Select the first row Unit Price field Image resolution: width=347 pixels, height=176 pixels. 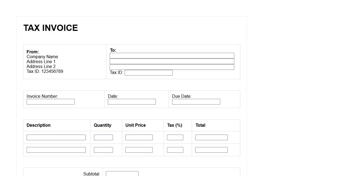(x=139, y=138)
